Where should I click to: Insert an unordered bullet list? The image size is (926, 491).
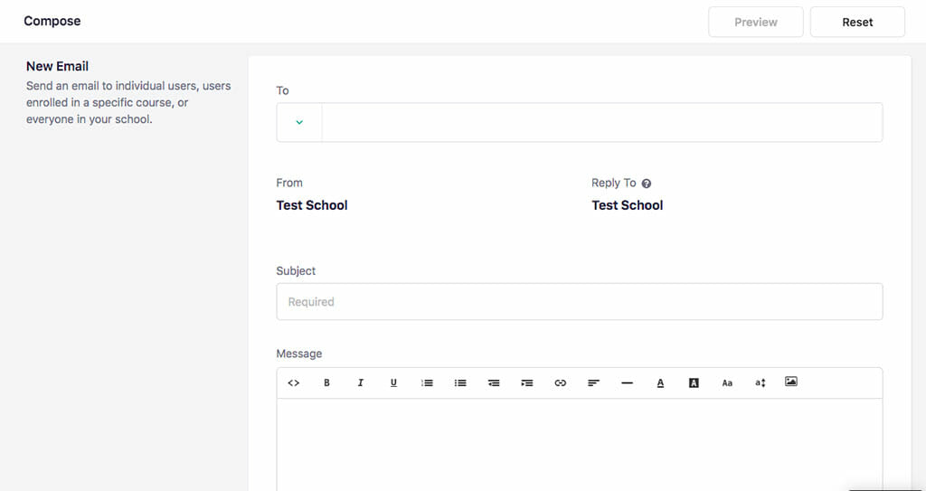click(x=460, y=382)
